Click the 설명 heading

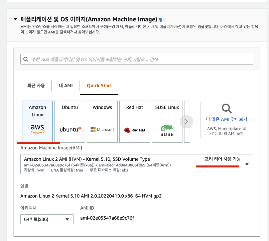[x=24, y=186]
